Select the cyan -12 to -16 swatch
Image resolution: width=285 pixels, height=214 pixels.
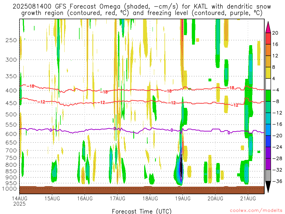pos(268,118)
